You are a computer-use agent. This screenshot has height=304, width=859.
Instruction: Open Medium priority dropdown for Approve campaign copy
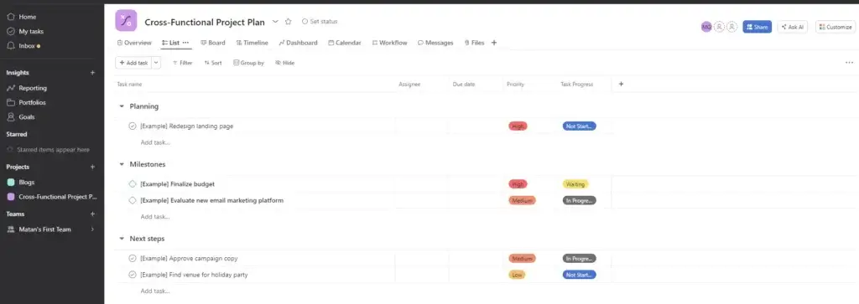[522, 259]
